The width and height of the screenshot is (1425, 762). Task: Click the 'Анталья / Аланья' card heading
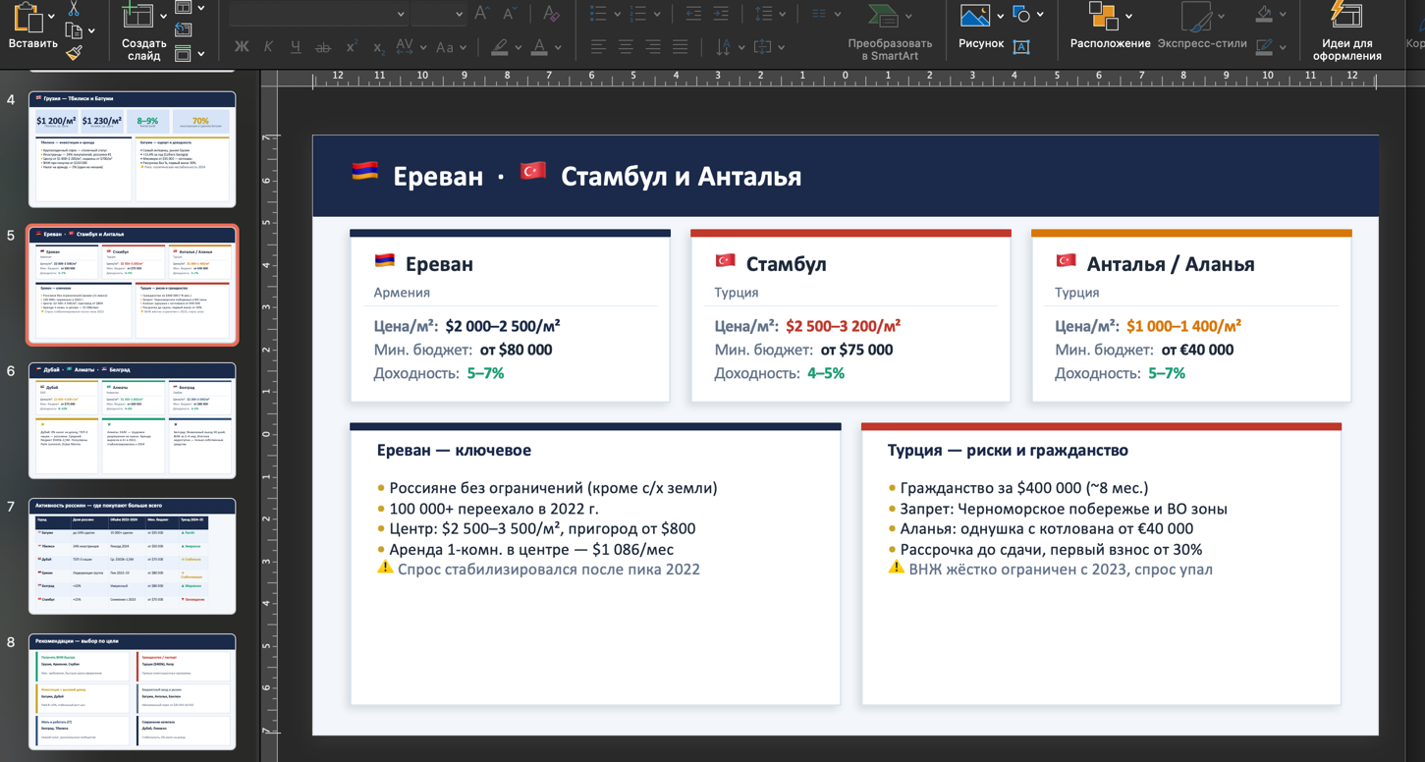(1171, 263)
